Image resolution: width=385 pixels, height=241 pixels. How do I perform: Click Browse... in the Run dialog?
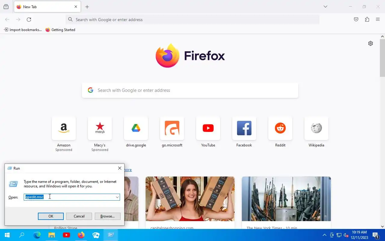tap(107, 216)
